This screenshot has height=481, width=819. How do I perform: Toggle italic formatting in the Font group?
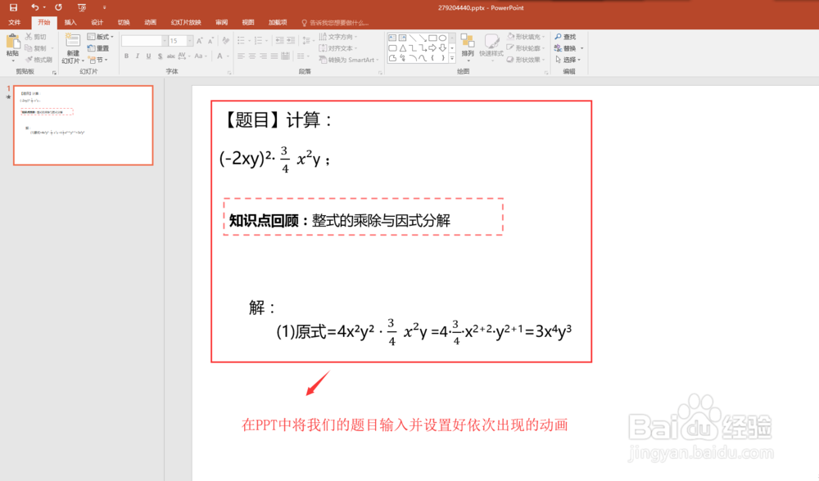click(x=137, y=56)
